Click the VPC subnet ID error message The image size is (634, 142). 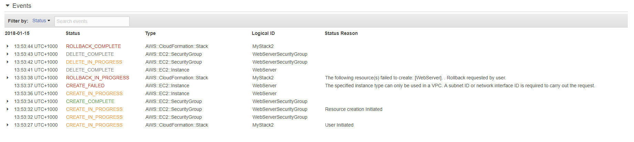tap(460, 86)
